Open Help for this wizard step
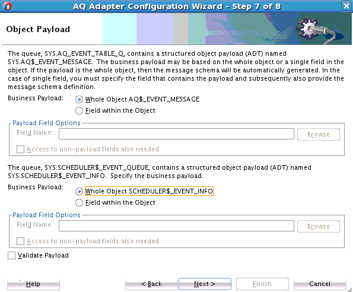This screenshot has height=292, width=353. click(x=33, y=284)
